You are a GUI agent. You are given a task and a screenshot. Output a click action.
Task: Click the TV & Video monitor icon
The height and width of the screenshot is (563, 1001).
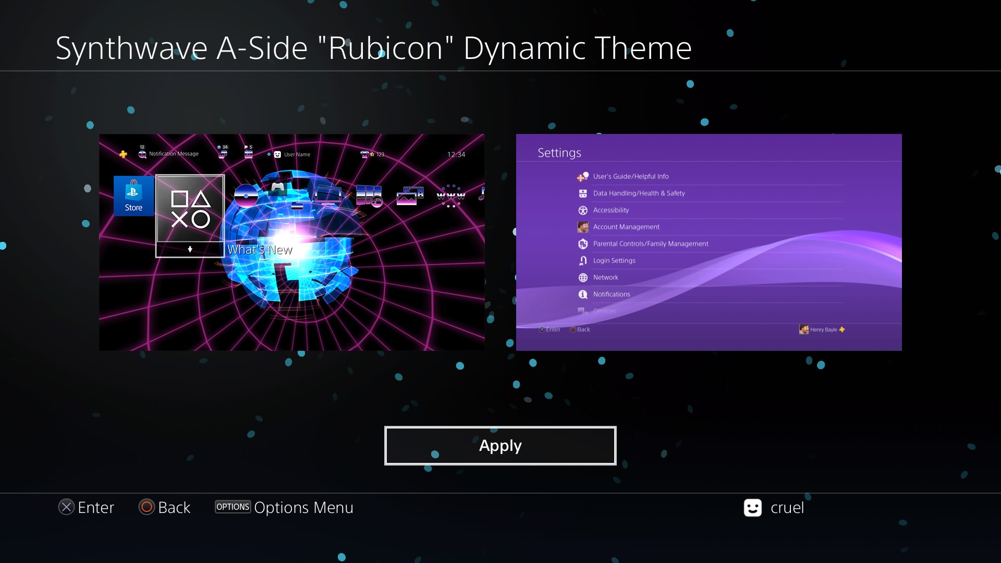coord(328,196)
